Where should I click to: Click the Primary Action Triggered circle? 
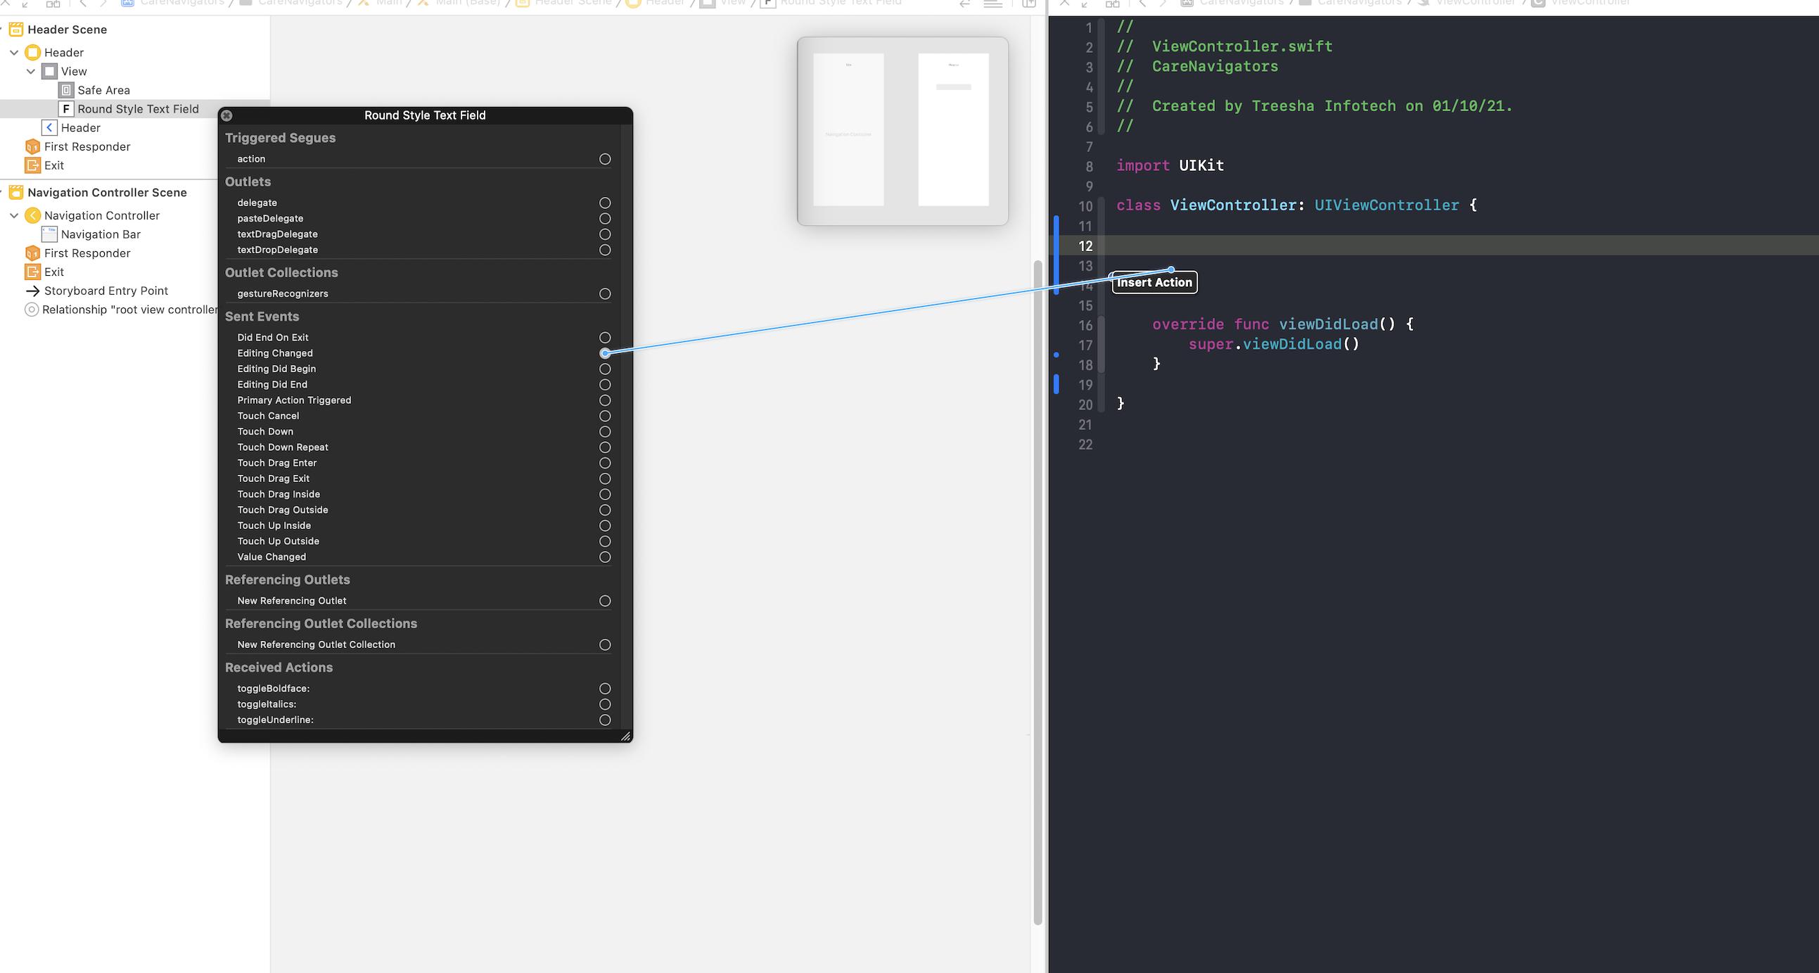point(605,400)
